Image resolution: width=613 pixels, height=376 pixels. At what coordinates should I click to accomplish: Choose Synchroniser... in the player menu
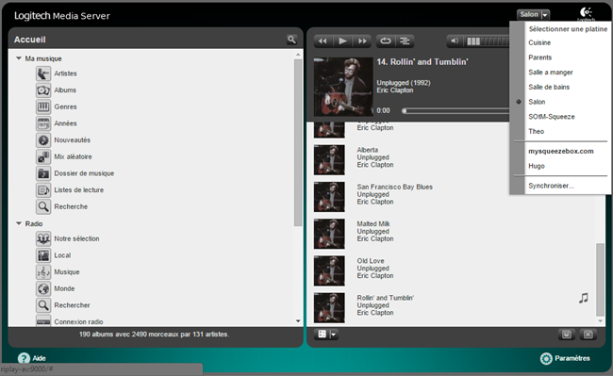552,186
